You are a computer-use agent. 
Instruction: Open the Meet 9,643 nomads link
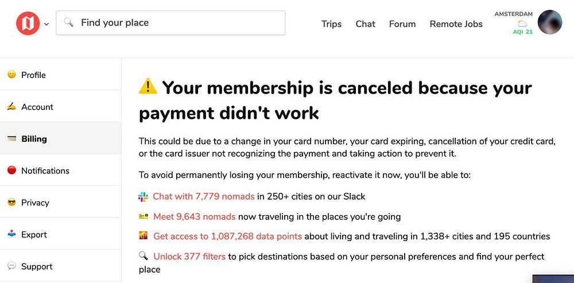194,216
